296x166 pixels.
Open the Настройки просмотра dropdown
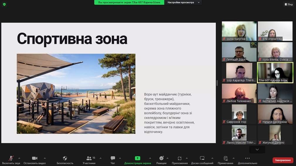point(183,2)
